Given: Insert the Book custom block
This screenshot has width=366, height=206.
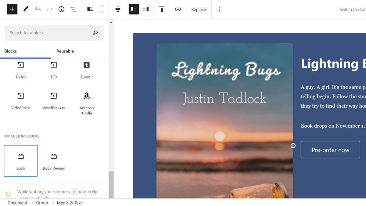Looking at the screenshot, I should tap(20, 161).
